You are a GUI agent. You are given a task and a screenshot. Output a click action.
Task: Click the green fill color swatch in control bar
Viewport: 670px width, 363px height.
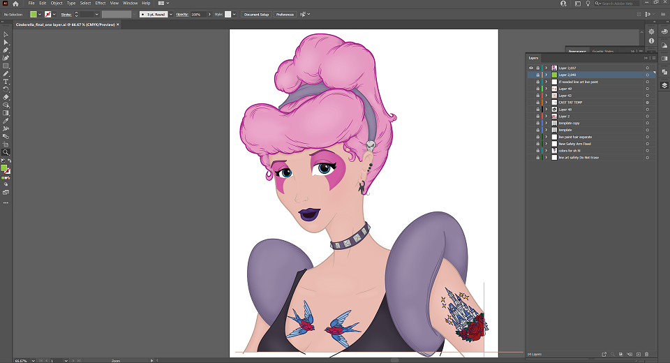pyautogui.click(x=33, y=15)
